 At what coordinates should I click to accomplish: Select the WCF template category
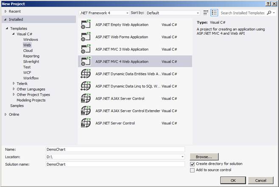click(x=27, y=73)
